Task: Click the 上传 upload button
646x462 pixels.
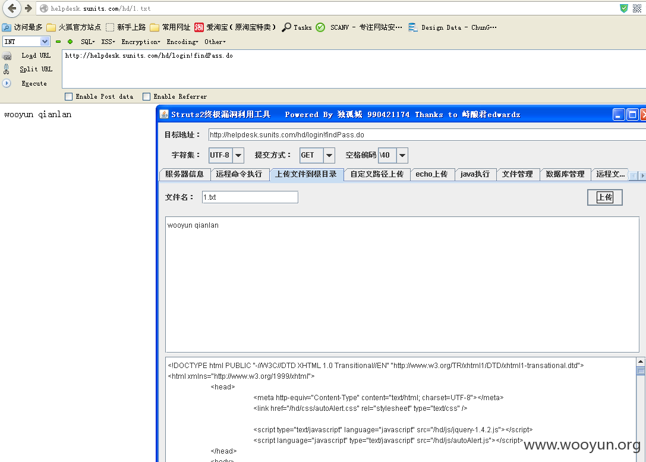Action: tap(604, 197)
